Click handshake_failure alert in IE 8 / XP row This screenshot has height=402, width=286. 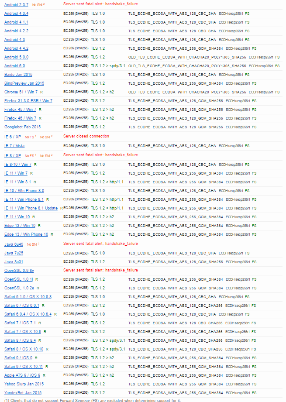100,155
